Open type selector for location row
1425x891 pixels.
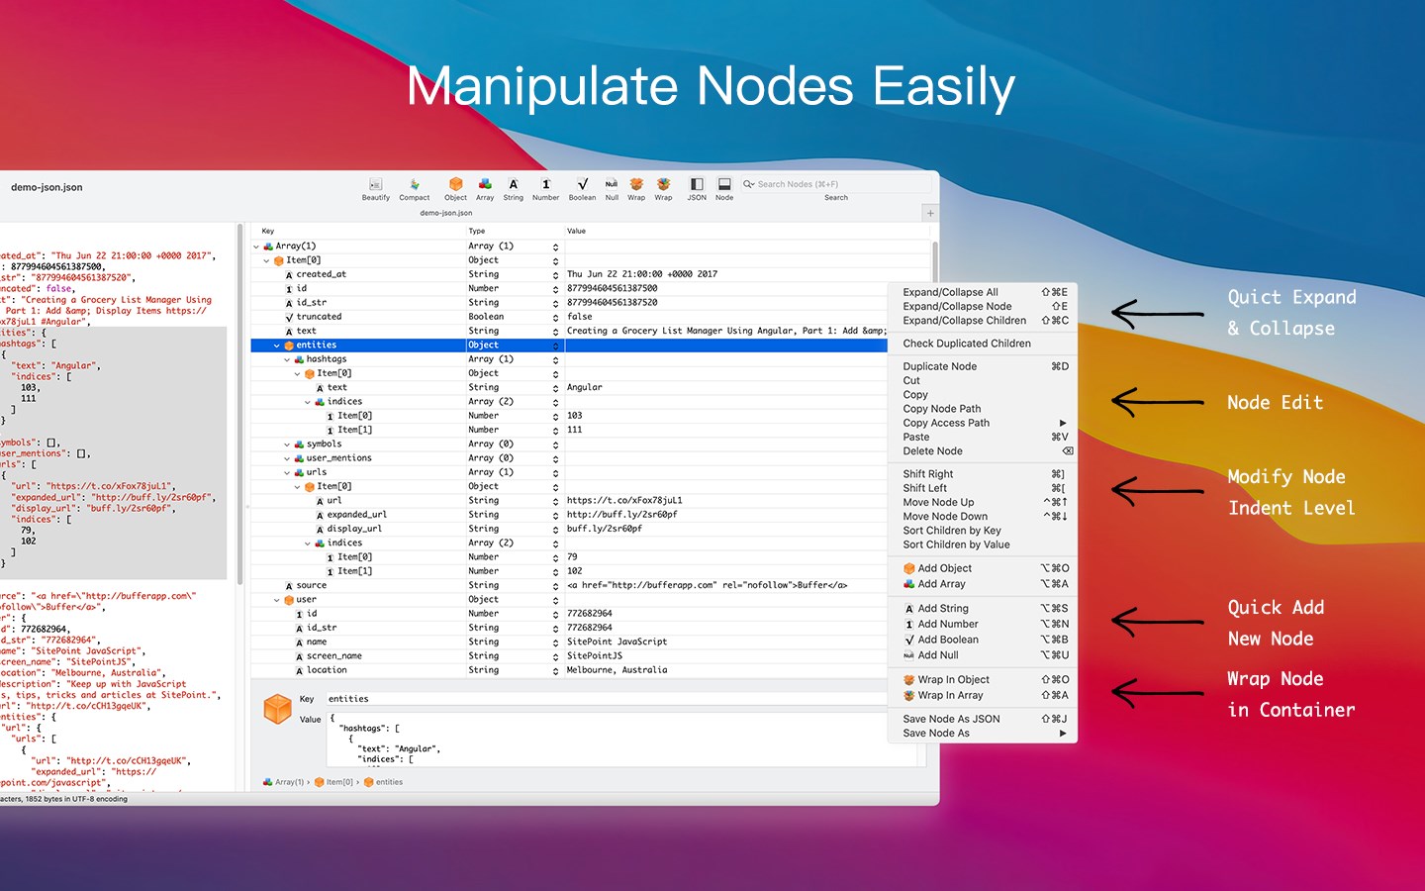pos(555,670)
